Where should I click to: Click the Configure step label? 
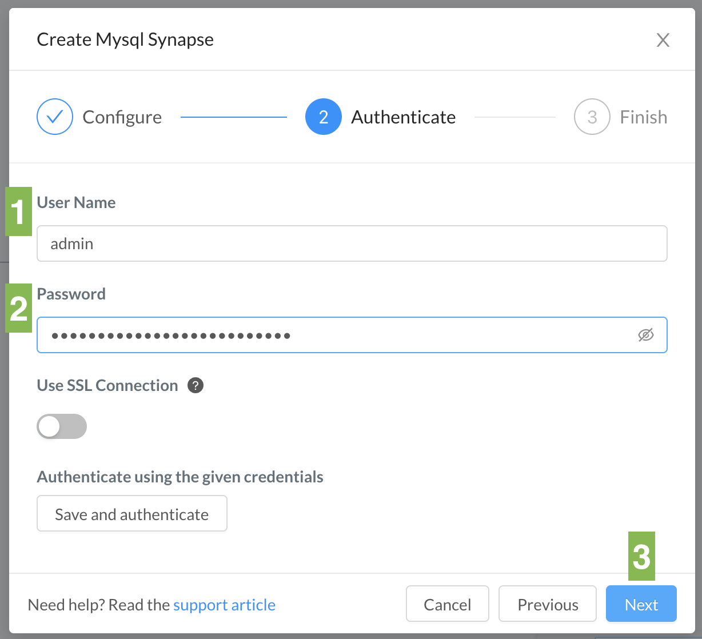point(122,117)
